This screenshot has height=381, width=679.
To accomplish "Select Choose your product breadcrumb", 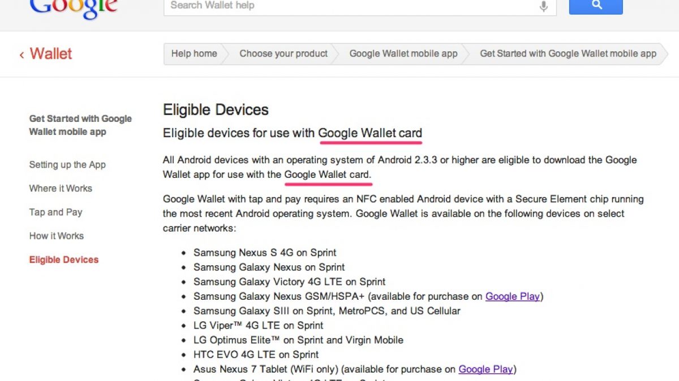I will coord(283,54).
